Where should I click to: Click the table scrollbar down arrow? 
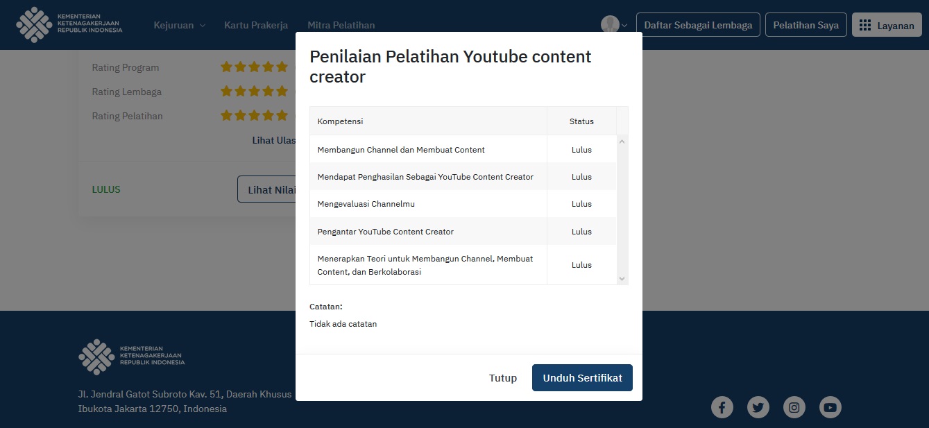point(622,278)
